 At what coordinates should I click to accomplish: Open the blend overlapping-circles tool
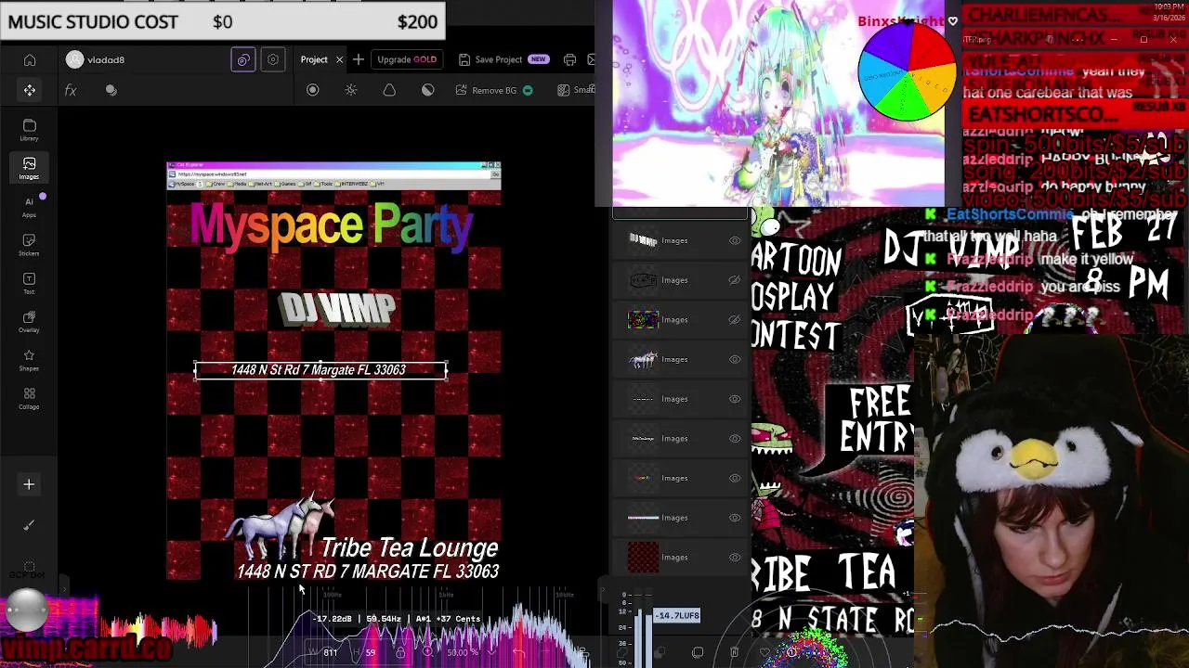click(x=111, y=90)
